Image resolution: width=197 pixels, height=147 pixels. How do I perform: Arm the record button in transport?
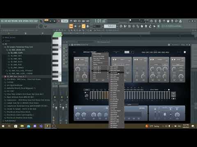pos(59,21)
